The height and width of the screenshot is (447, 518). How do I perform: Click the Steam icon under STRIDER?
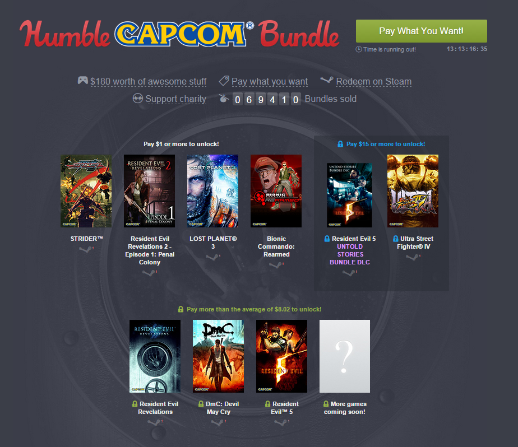click(x=86, y=249)
